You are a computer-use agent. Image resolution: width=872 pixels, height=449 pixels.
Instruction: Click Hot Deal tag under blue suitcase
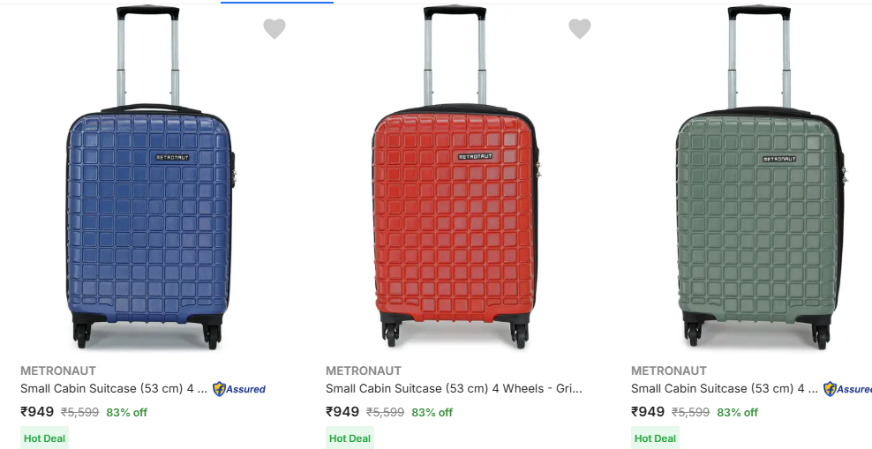[44, 438]
